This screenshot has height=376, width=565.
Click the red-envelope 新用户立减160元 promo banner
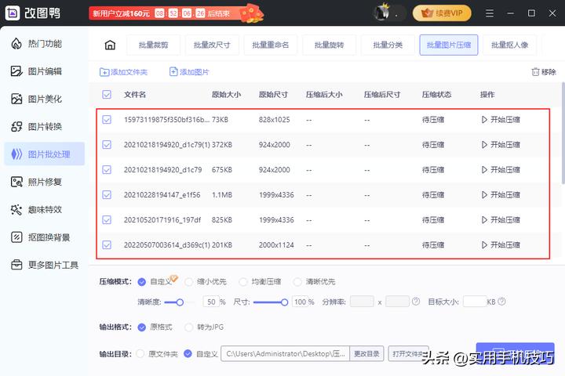pyautogui.click(x=176, y=13)
